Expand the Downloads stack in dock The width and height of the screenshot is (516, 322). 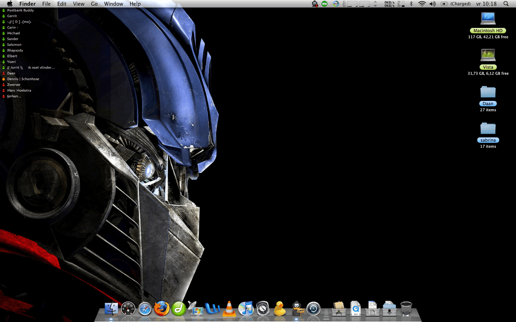point(389,309)
